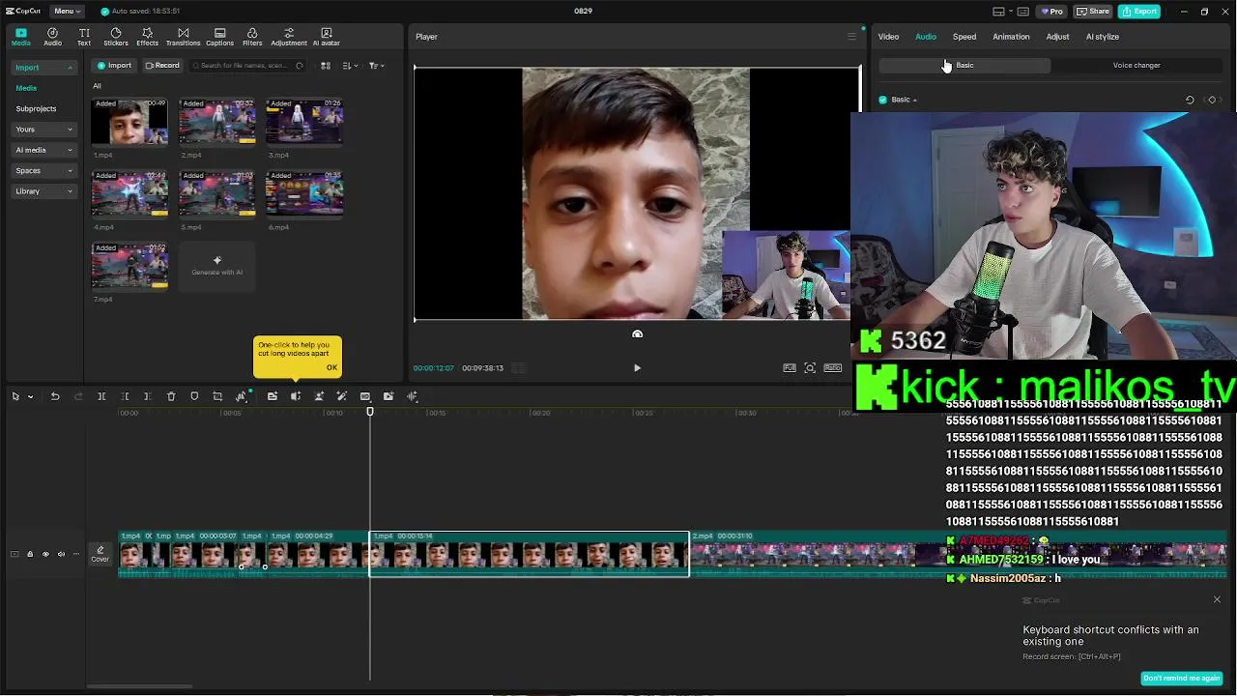Click the track more options dots
The width and height of the screenshot is (1237, 696).
[x=76, y=554]
